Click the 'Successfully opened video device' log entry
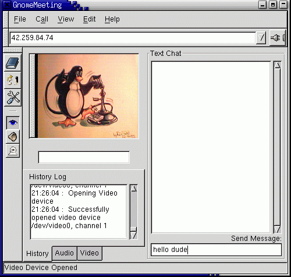This screenshot has width=291, height=277. (x=70, y=218)
